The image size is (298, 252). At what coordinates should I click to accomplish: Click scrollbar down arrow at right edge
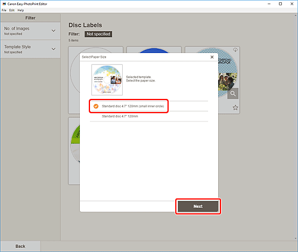click(x=296, y=238)
